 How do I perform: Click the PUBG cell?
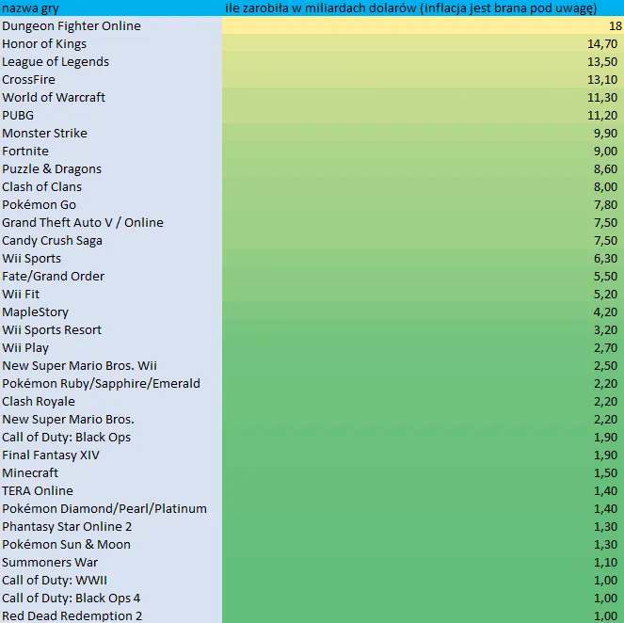click(x=111, y=115)
